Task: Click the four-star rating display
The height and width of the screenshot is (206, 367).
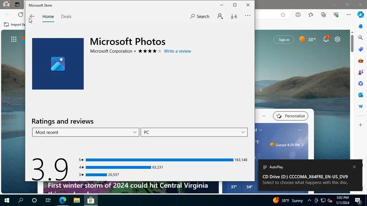Action: coord(150,51)
